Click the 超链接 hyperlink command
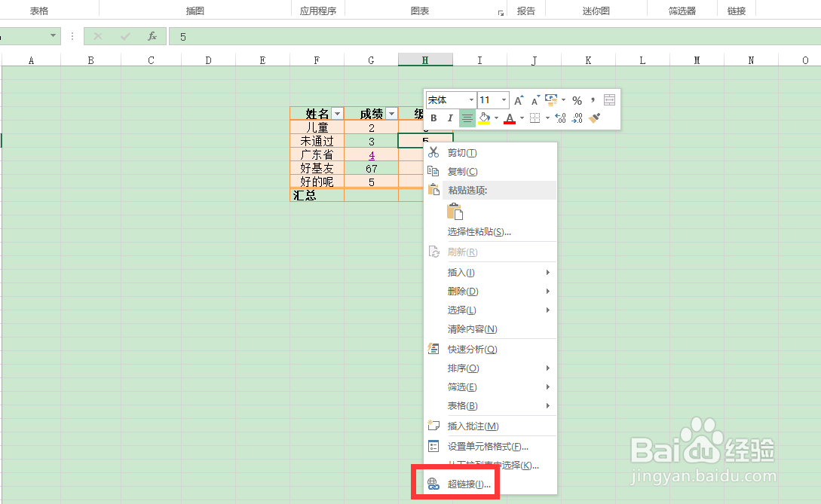Image resolution: width=821 pixels, height=504 pixels. click(x=467, y=485)
